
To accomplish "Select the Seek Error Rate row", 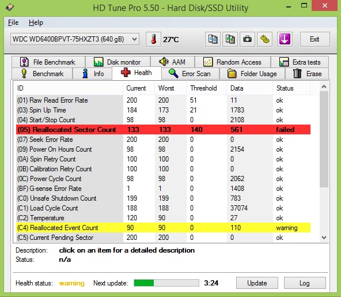I will click(x=163, y=140).
